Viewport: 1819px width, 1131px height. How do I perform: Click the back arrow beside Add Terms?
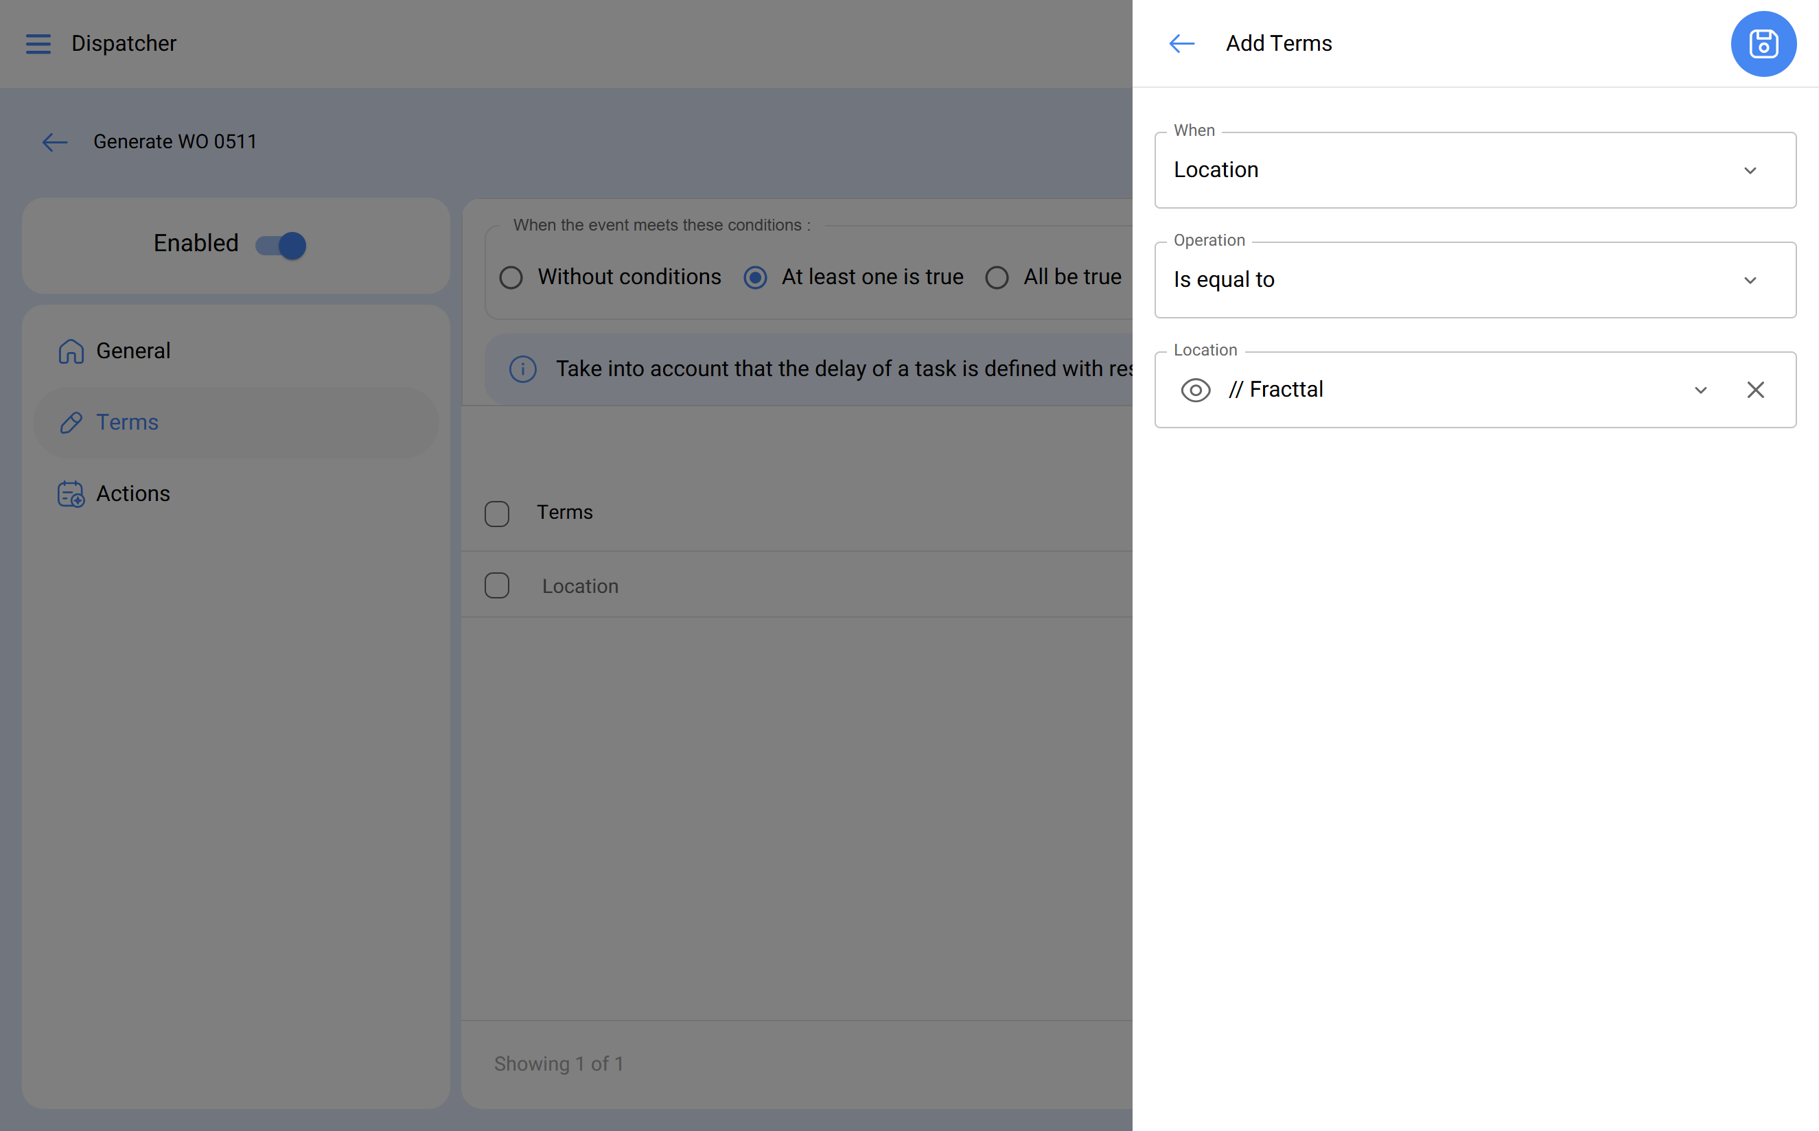click(x=1182, y=43)
